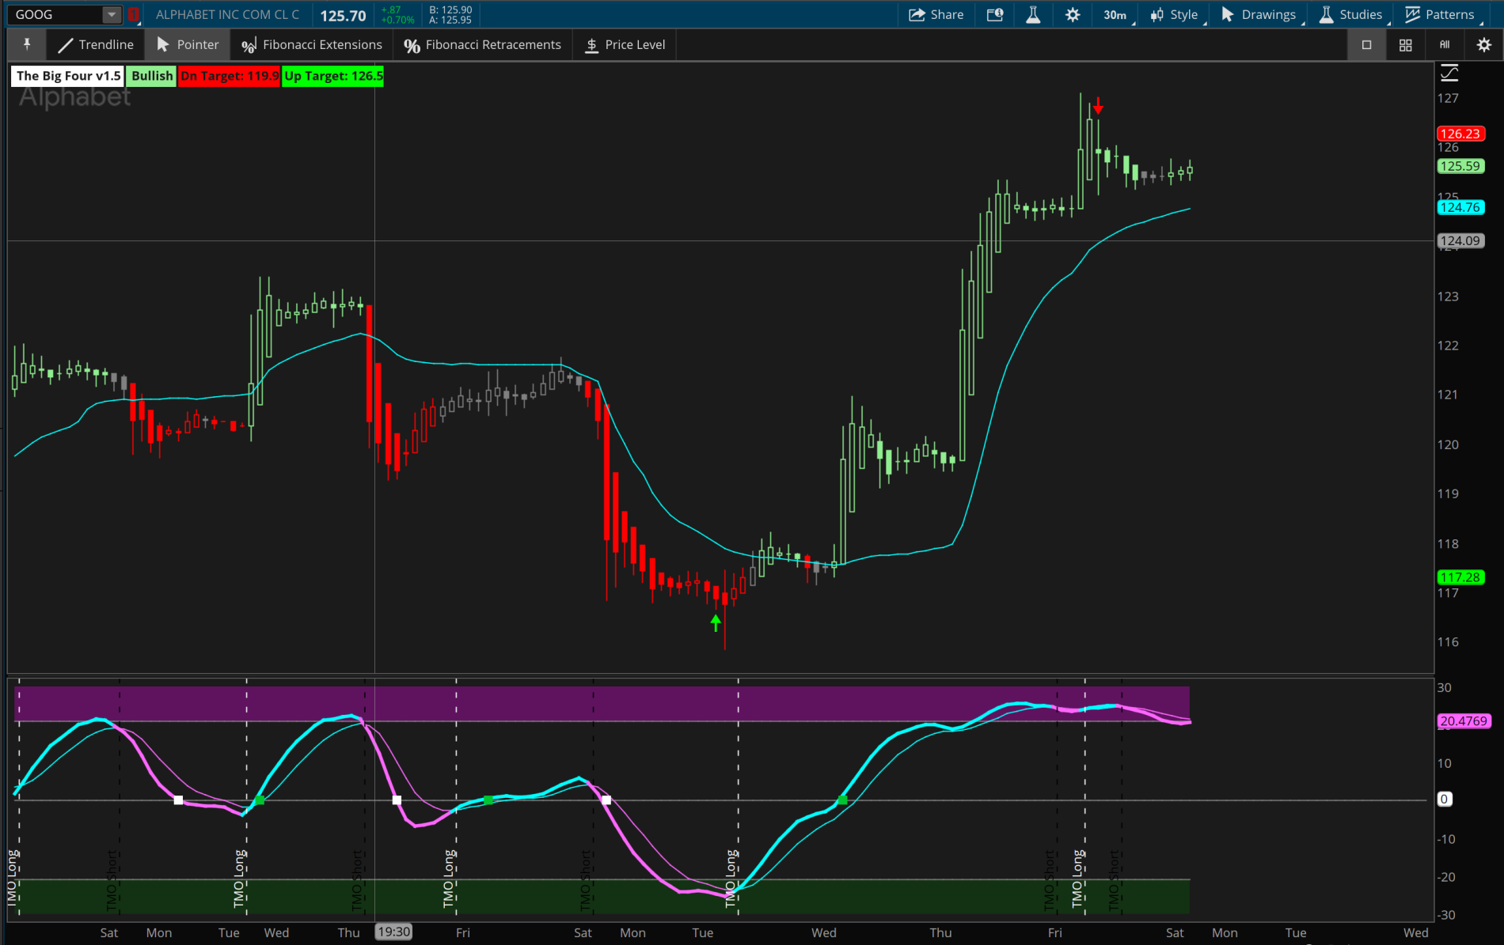Click the red linked-symbol color indicator
The width and height of the screenshot is (1504, 945).
(x=133, y=15)
